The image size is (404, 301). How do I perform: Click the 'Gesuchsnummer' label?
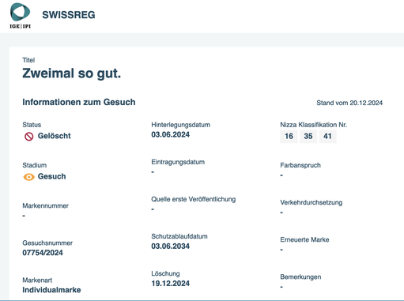47,243
